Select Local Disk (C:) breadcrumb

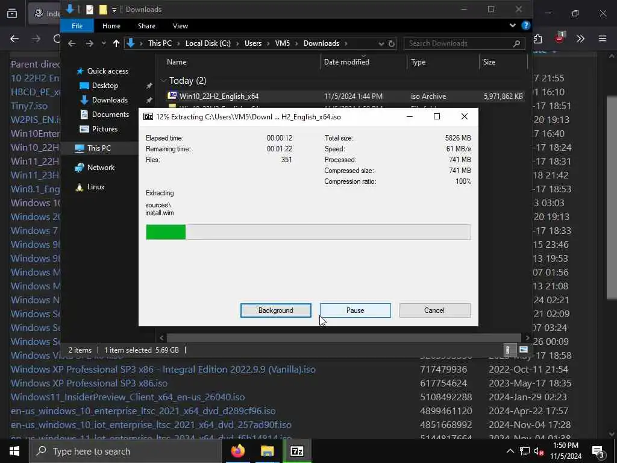click(x=208, y=43)
